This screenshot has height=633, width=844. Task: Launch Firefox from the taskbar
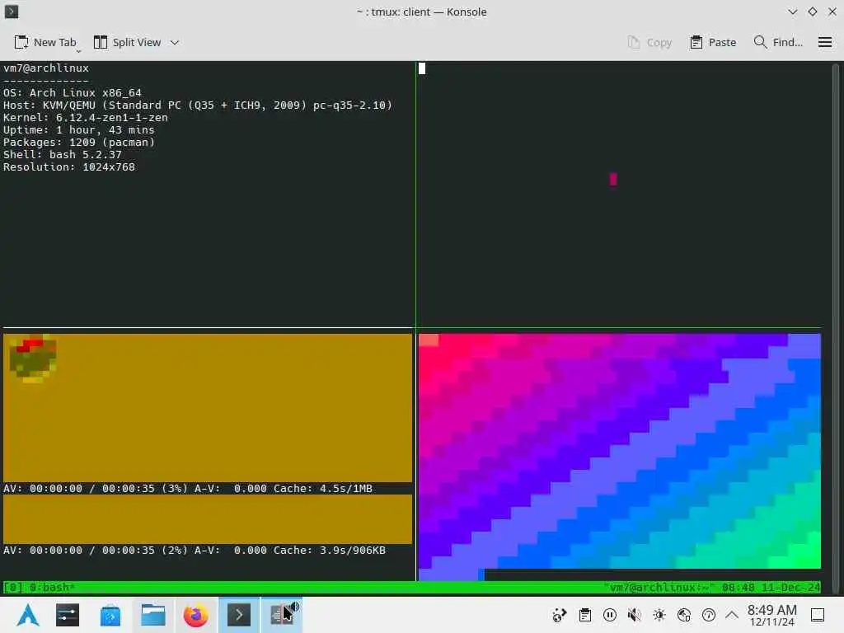pyautogui.click(x=196, y=615)
